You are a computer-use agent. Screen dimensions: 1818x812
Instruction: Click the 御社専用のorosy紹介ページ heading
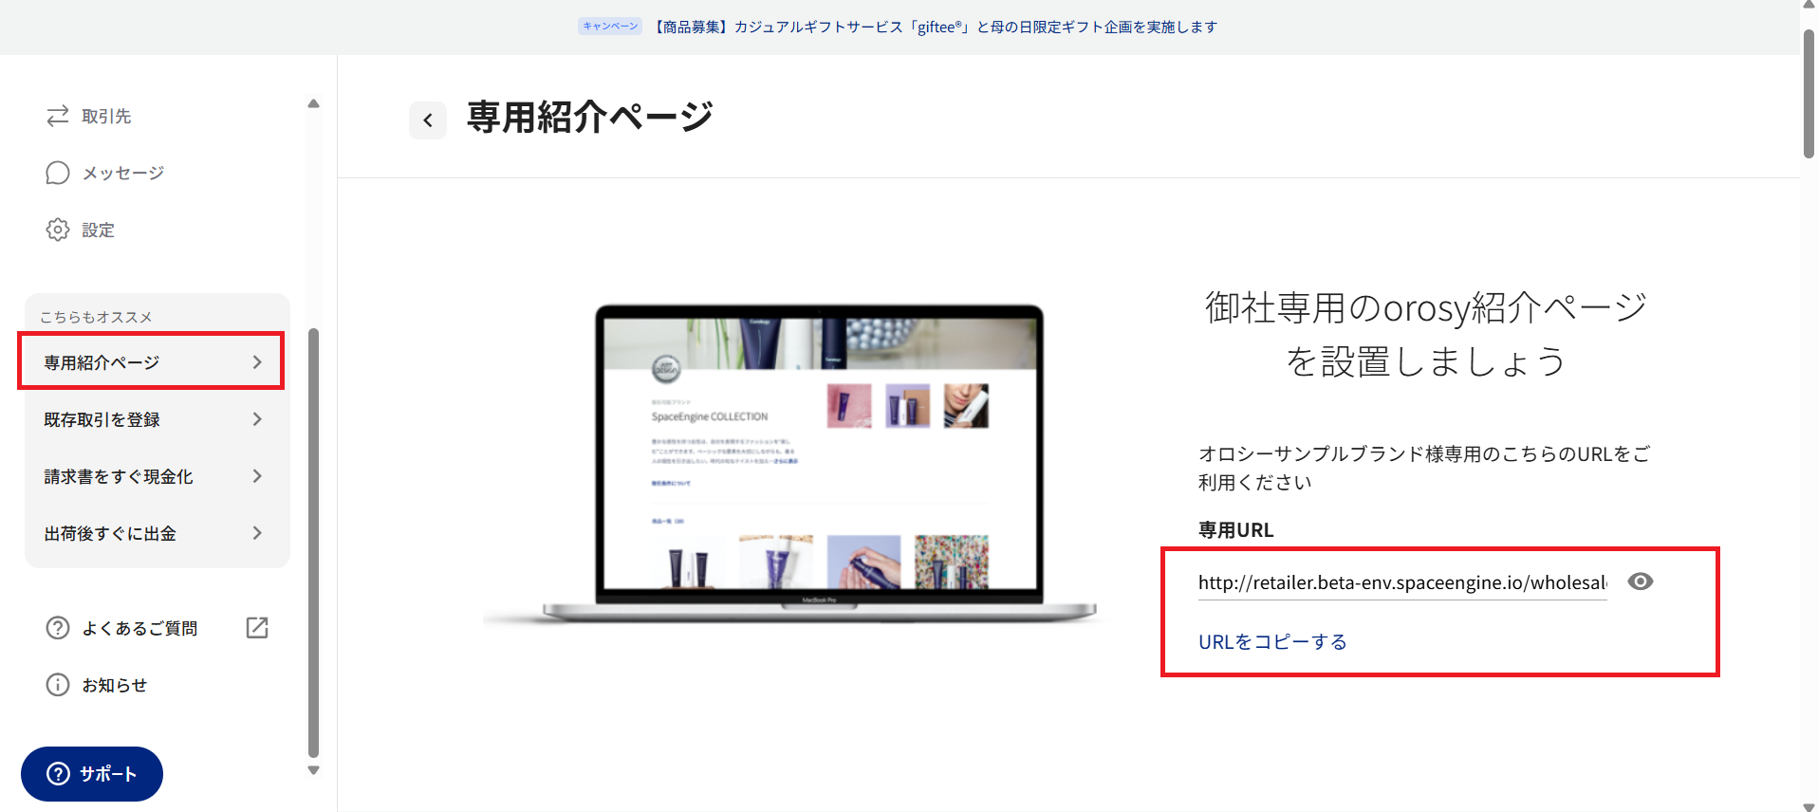(1426, 334)
